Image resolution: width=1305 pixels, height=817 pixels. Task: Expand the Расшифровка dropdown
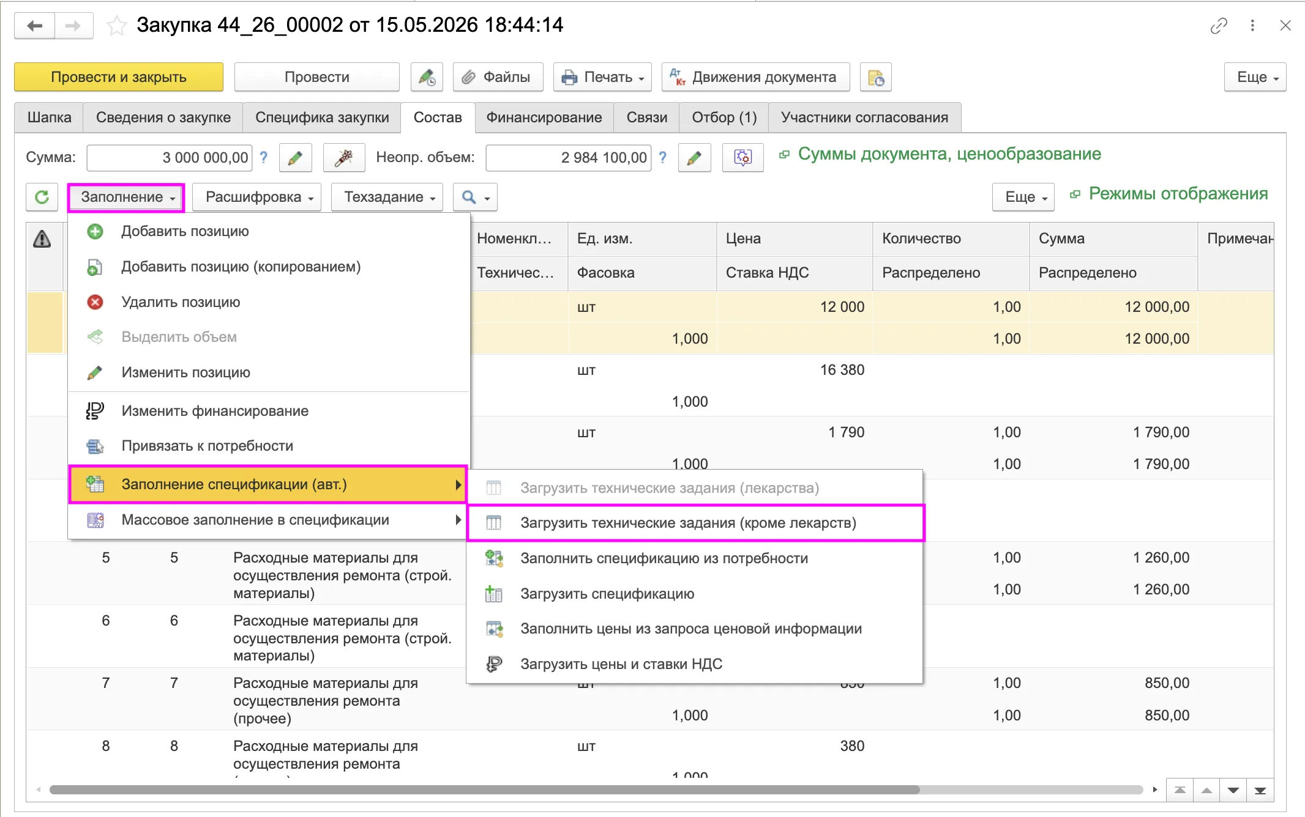pyautogui.click(x=256, y=197)
